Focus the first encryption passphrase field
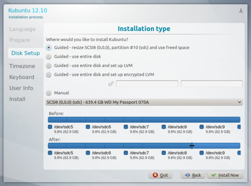The width and height of the screenshot is (251, 186). (x=147, y=84)
